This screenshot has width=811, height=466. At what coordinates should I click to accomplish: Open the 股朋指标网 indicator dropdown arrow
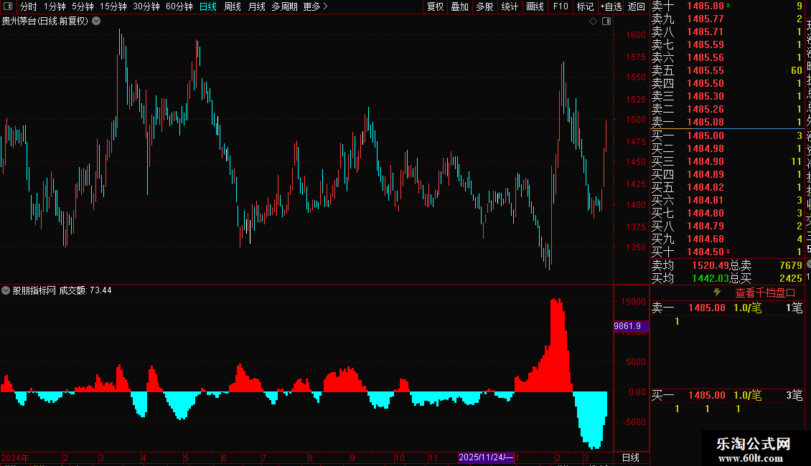click(6, 290)
